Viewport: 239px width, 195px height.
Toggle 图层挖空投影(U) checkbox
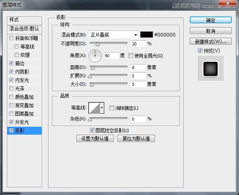coord(92,130)
